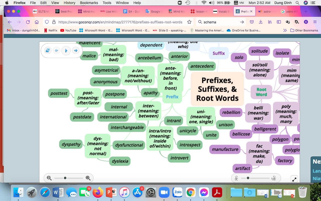This screenshot has width=321, height=201.
Task: Play the mind map presentation
Action: (x=66, y=51)
